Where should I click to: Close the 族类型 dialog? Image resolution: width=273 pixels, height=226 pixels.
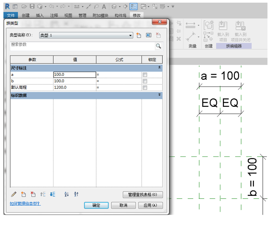coord(160,22)
